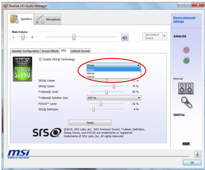Choose Music from the preset list
Screen dimensions: 205x170
tap(114, 70)
